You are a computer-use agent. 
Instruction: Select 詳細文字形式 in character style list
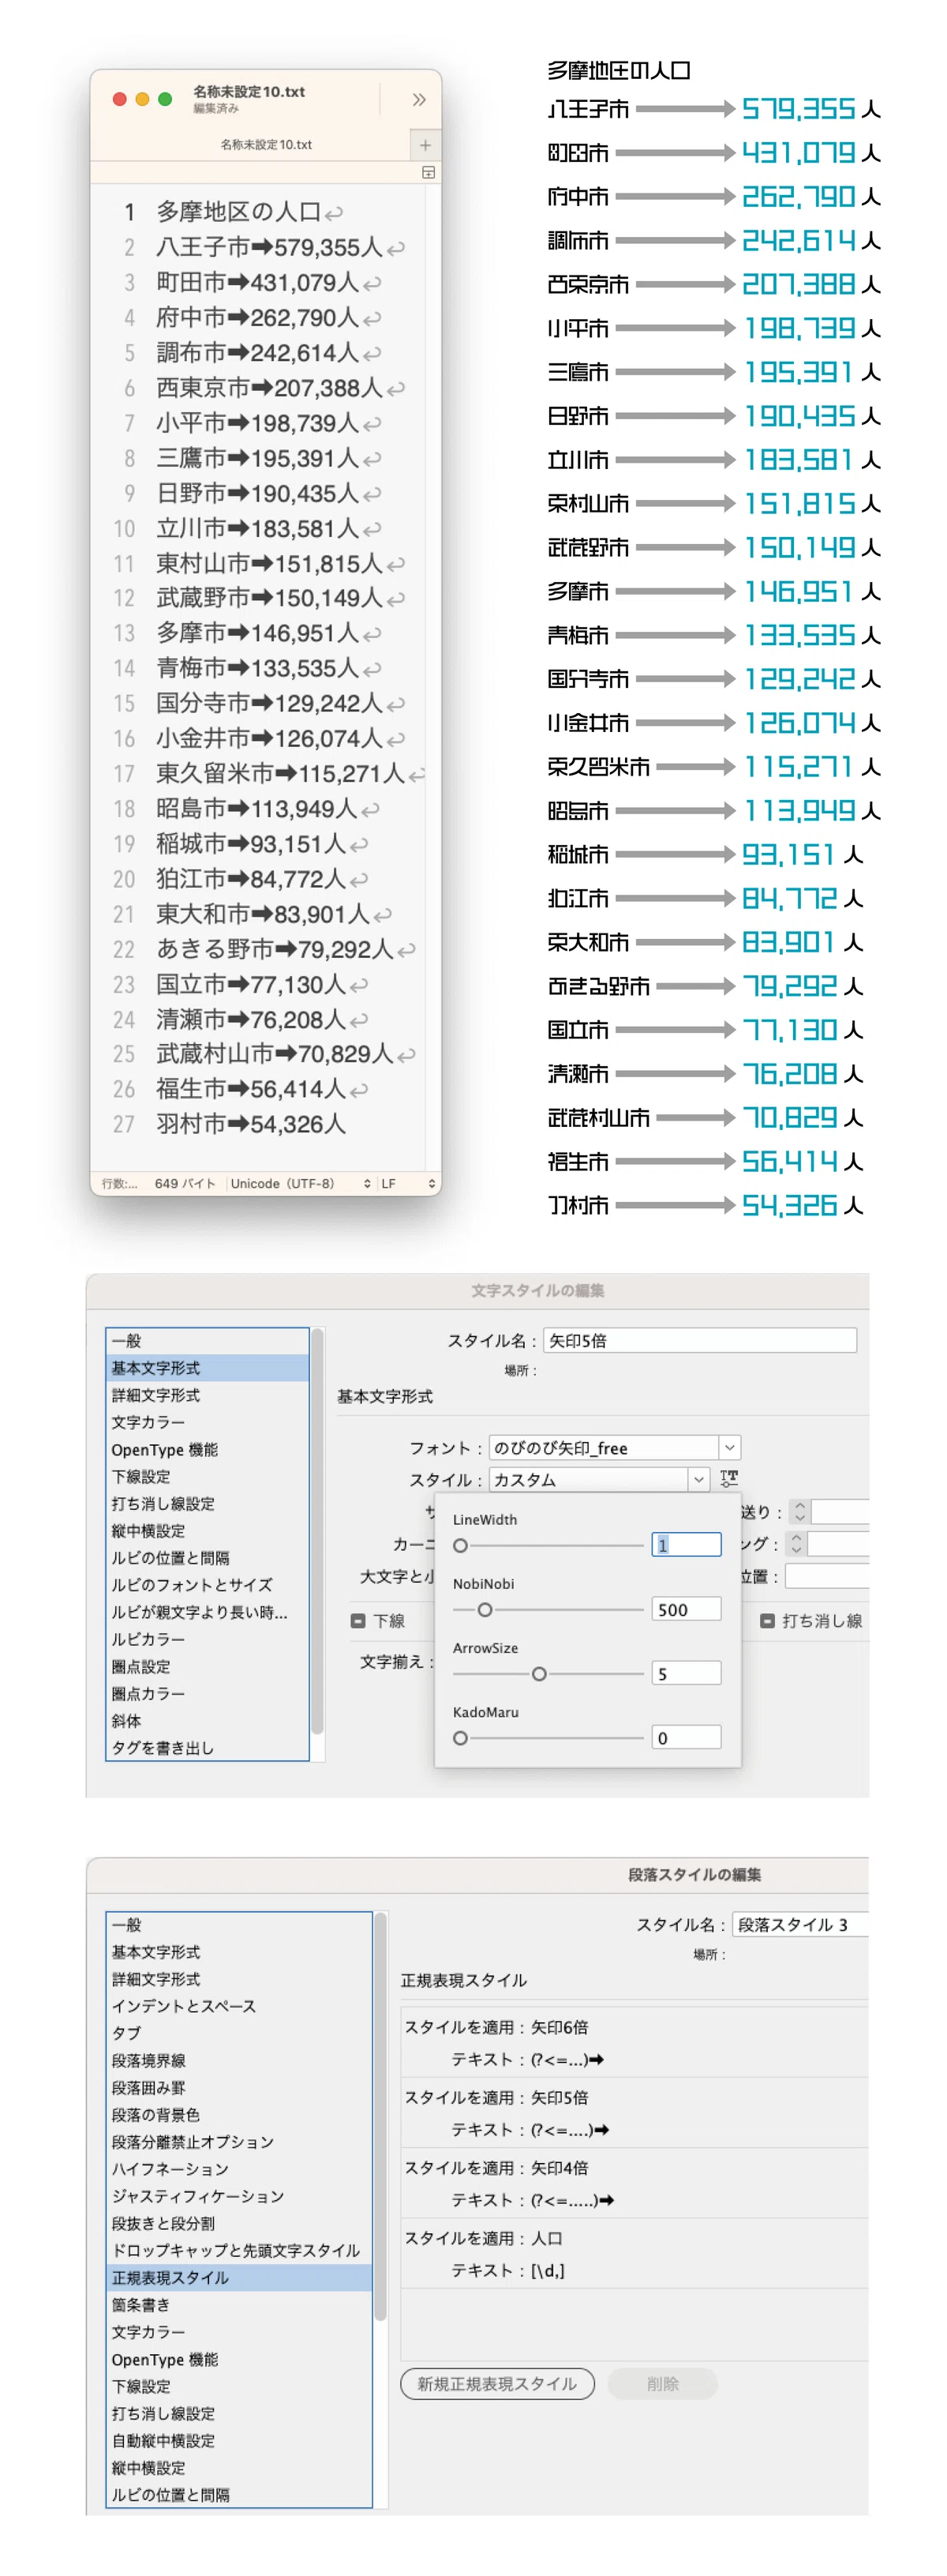click(x=208, y=1394)
